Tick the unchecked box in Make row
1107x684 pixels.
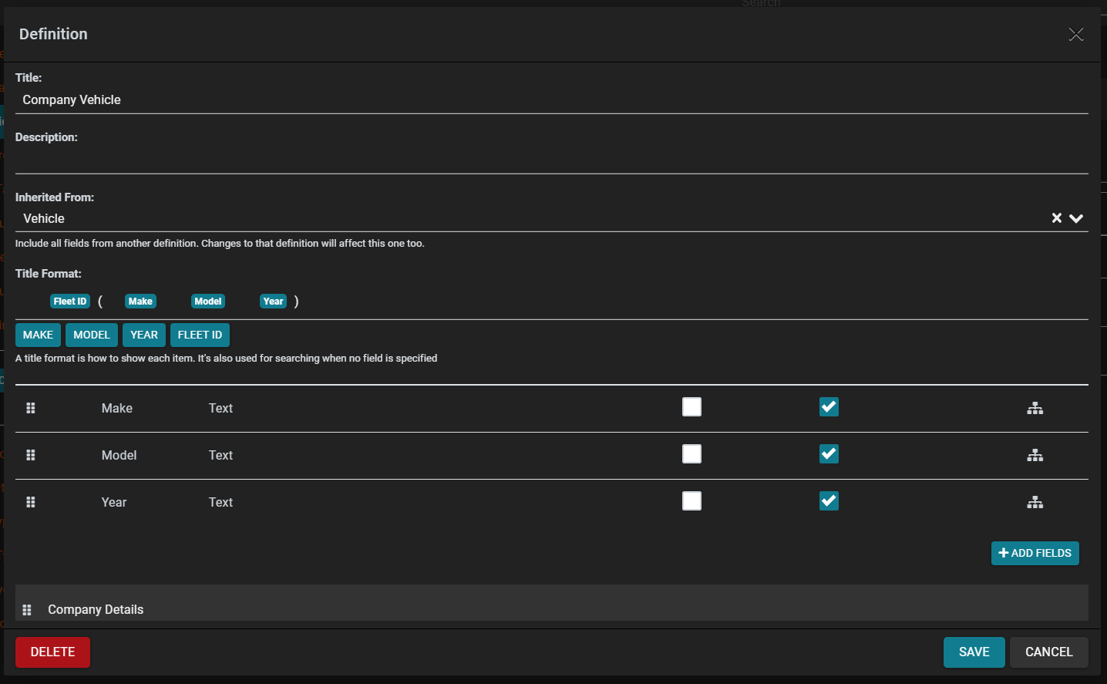click(x=691, y=407)
